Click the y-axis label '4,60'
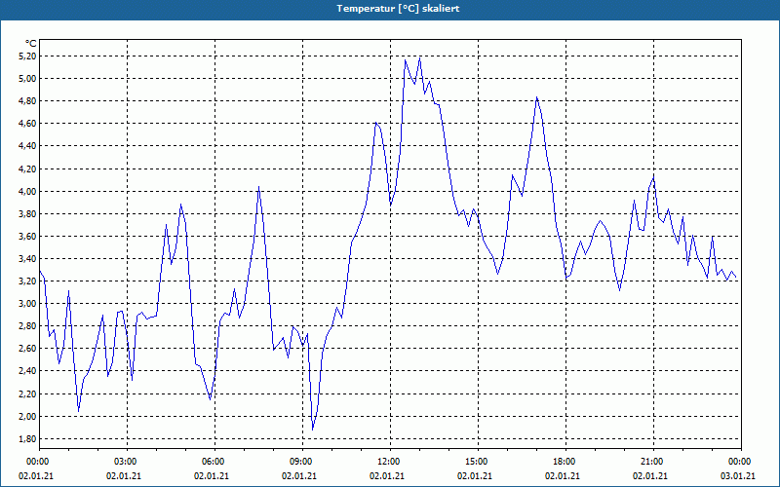The width and height of the screenshot is (780, 487). (28, 124)
